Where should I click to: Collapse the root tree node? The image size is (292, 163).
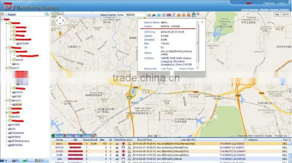pyautogui.click(x=2, y=19)
